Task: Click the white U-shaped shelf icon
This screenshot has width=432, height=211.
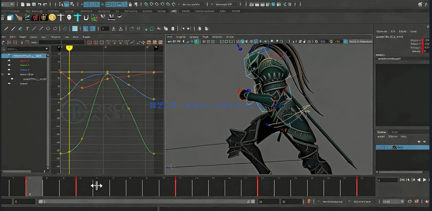Action: pos(86,17)
